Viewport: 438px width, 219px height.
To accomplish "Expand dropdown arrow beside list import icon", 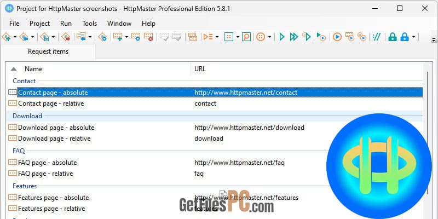I will 90,37.
